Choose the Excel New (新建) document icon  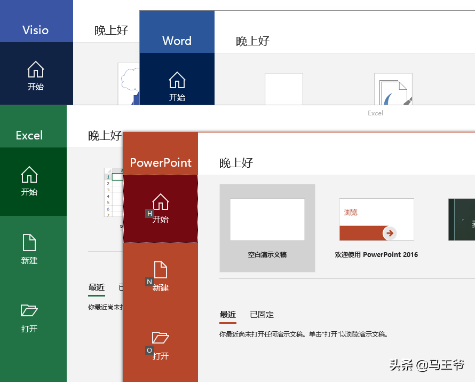pos(29,242)
